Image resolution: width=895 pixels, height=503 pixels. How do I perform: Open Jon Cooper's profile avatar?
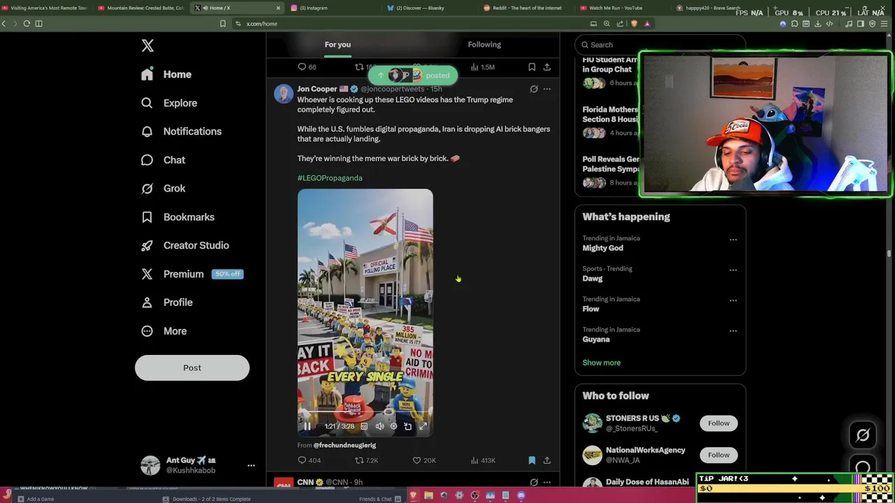coord(283,94)
